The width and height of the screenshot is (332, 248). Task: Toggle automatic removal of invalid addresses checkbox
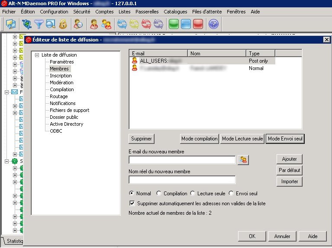click(x=132, y=203)
